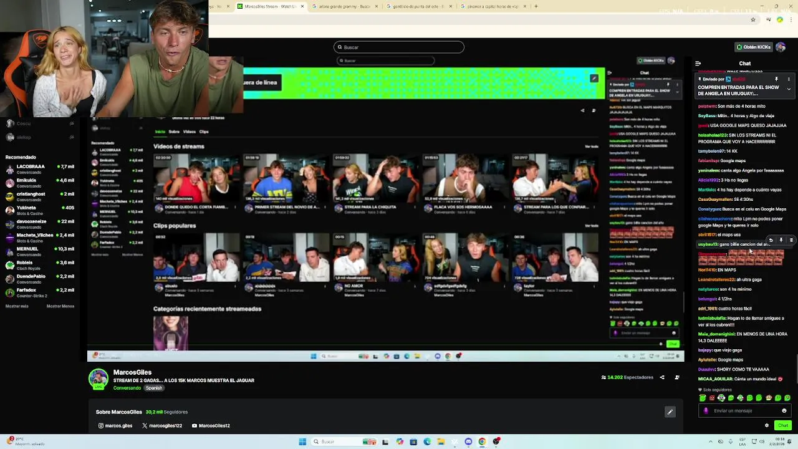Open File Explorer from the taskbar
This screenshot has height=449, width=798.
coord(441,442)
